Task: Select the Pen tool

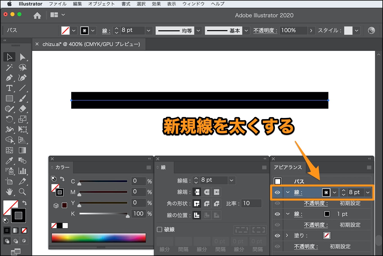Action: click(x=9, y=78)
